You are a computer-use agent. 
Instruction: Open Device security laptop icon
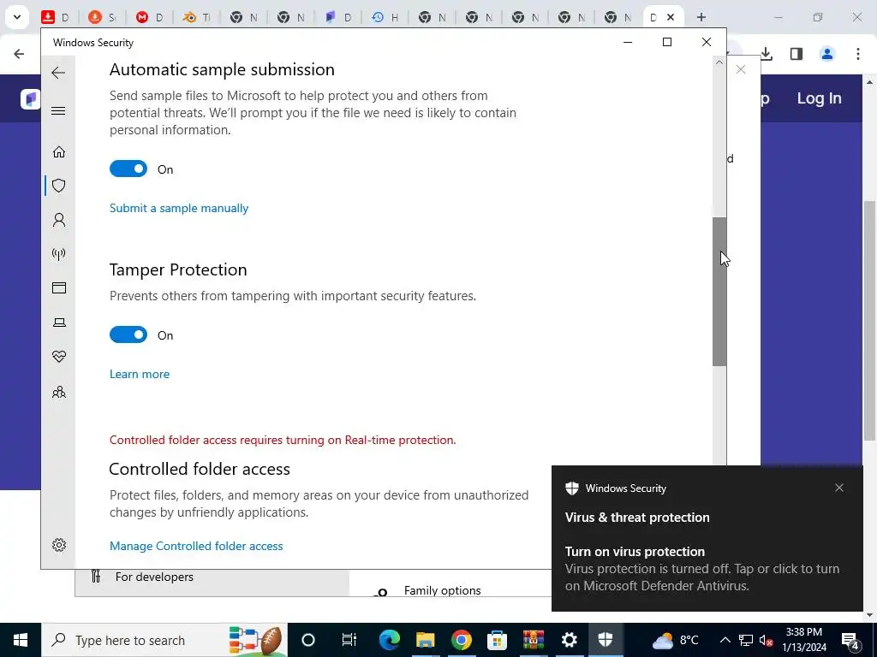[59, 323]
